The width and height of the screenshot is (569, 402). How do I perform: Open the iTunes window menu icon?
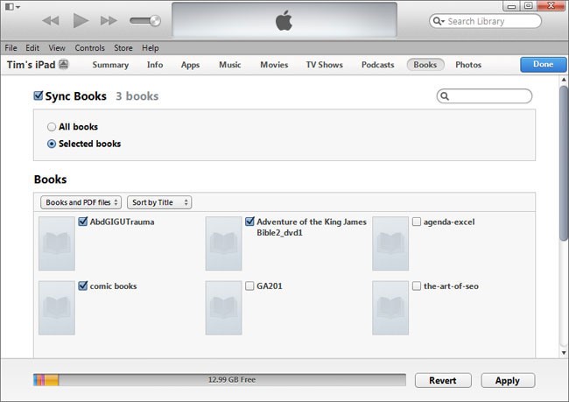coord(12,7)
